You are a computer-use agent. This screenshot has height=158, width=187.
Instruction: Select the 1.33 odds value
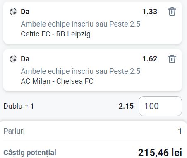[x=150, y=12]
